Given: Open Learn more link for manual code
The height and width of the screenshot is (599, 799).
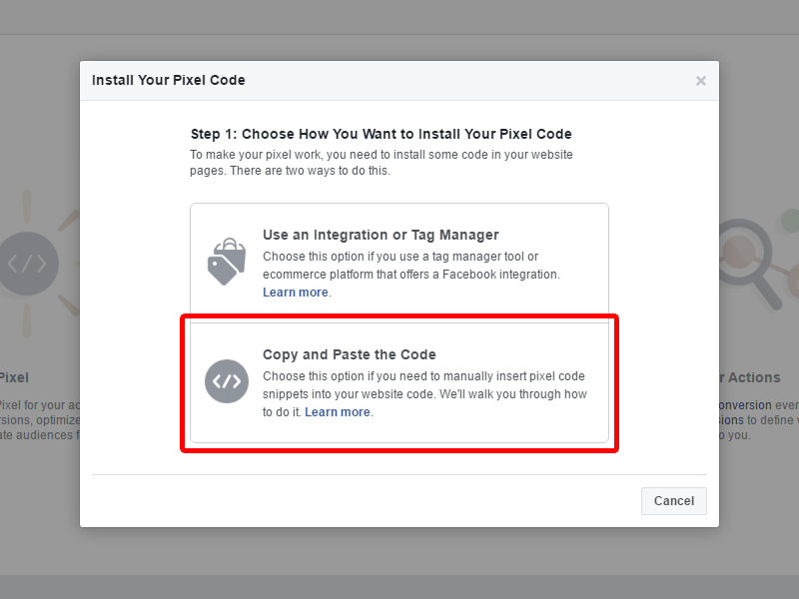Looking at the screenshot, I should click(338, 412).
